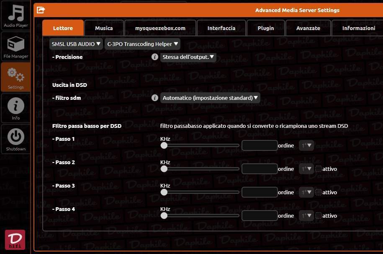The height and width of the screenshot is (254, 383).
Task: Enable attivo checkbox for Passo 3
Action: (x=318, y=192)
